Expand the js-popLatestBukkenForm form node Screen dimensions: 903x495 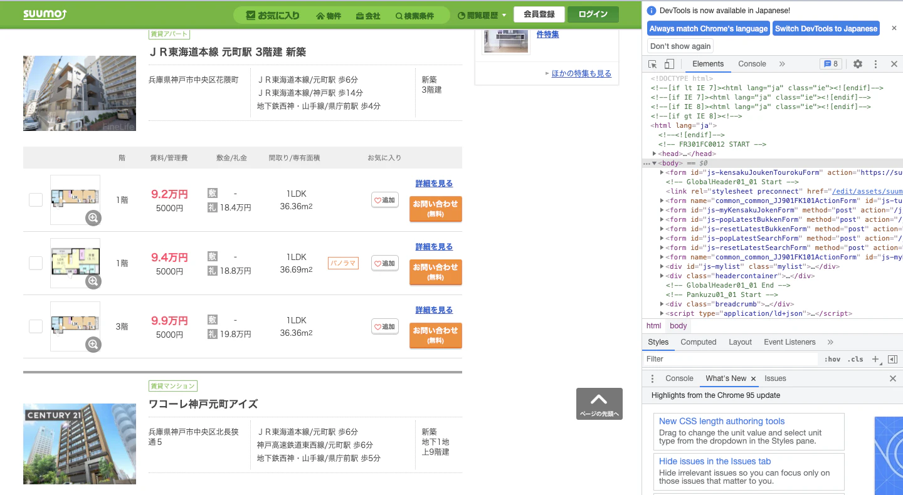pos(662,220)
